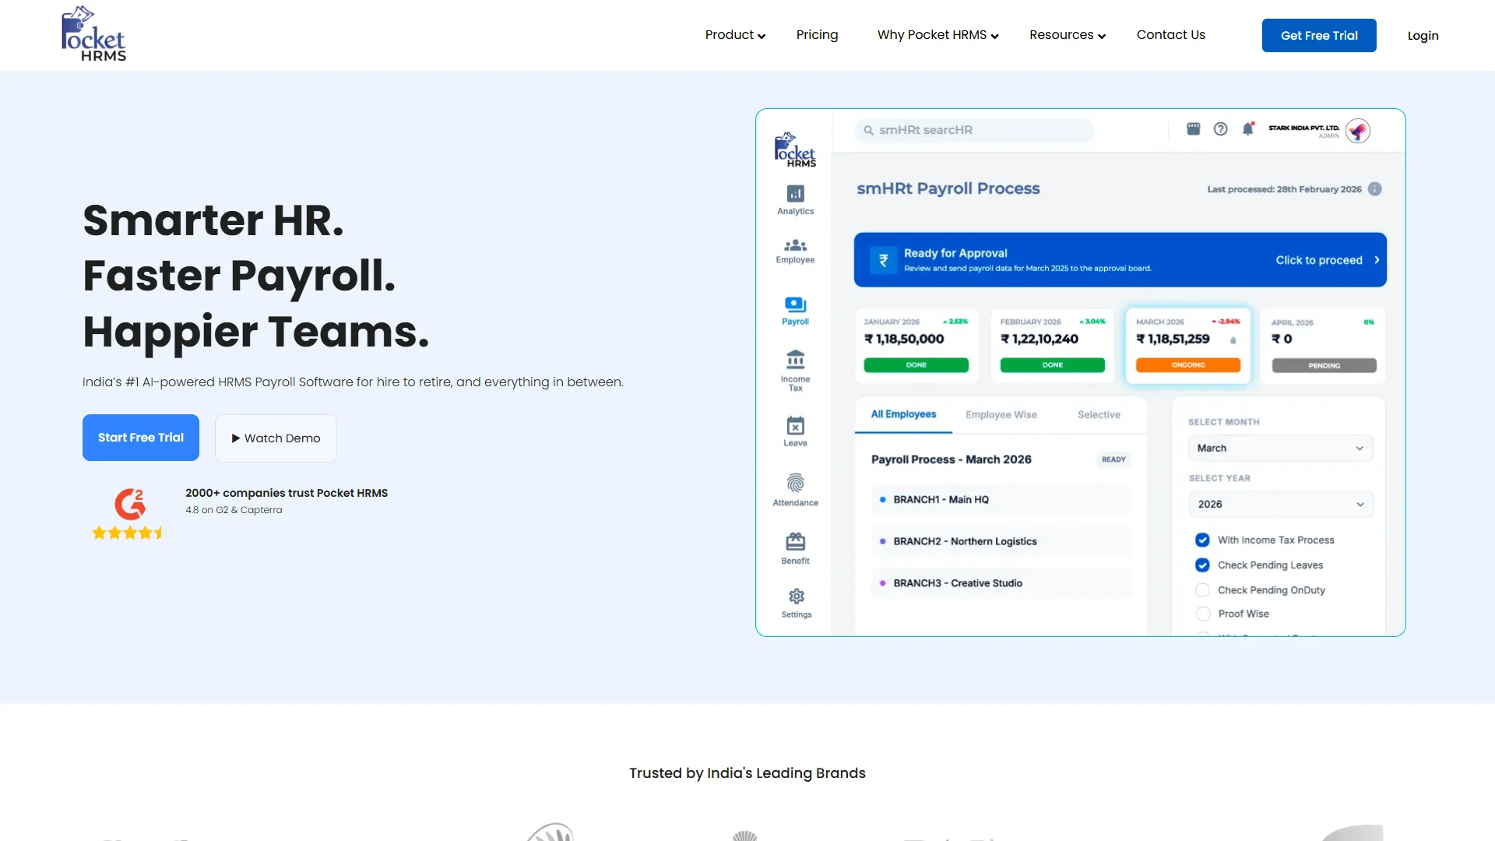Toggle With Income Tax Process checkbox
The height and width of the screenshot is (841, 1495).
[x=1202, y=540]
